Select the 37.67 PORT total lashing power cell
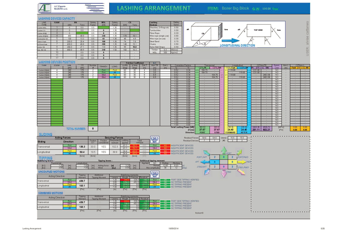 [x=202, y=130]
